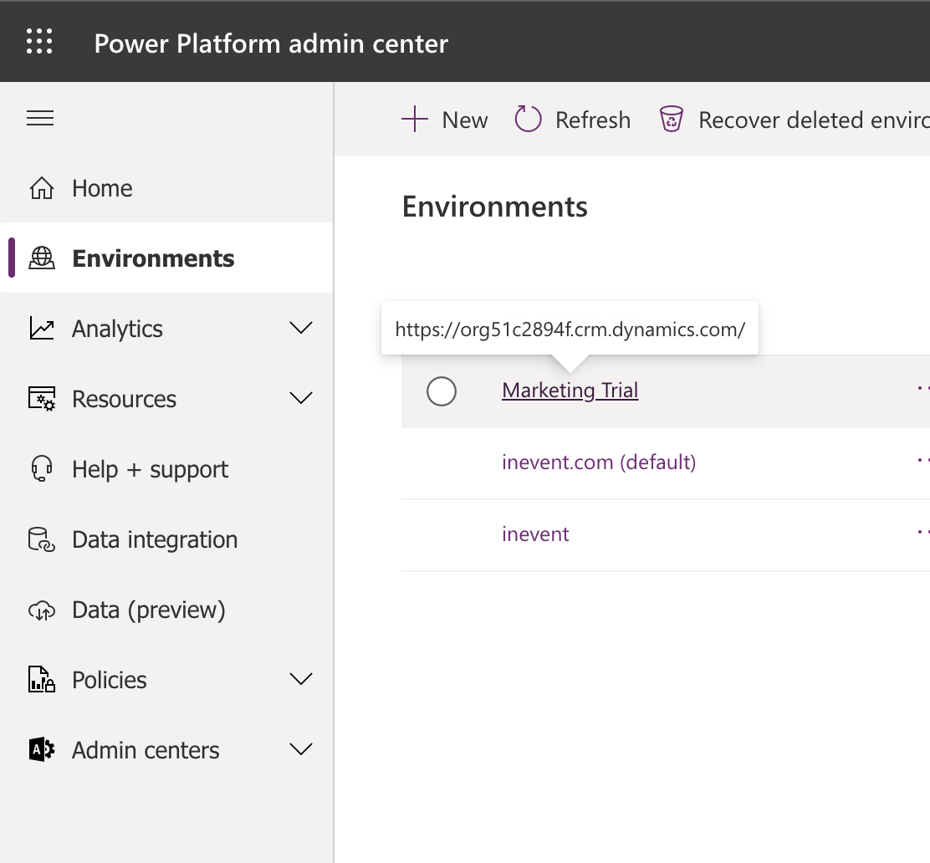This screenshot has height=863, width=930.
Task: Click the Resources gear window icon
Action: pos(42,399)
